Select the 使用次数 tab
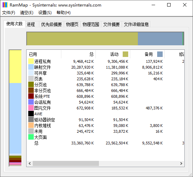 pyautogui.click(x=14, y=24)
